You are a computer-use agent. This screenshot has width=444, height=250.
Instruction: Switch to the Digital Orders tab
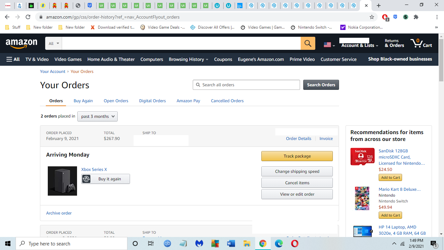point(152,101)
